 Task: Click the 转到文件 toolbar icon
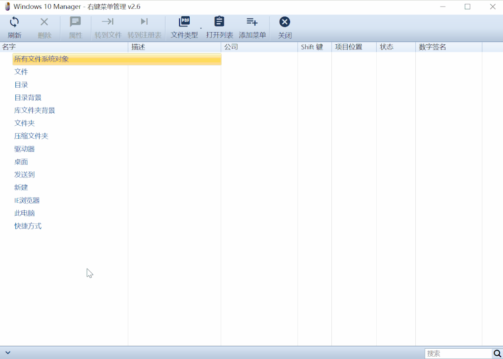(x=108, y=21)
